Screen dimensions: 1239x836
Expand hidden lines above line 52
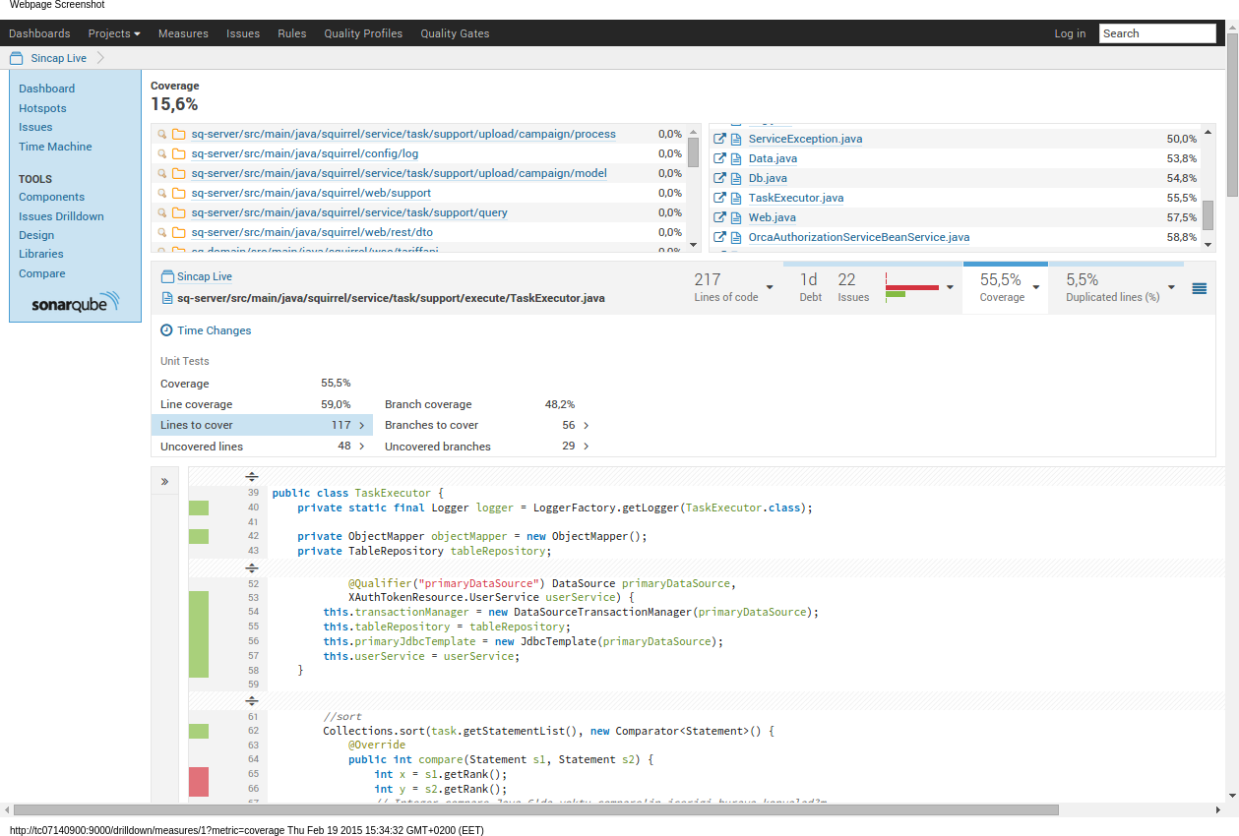tap(252, 567)
